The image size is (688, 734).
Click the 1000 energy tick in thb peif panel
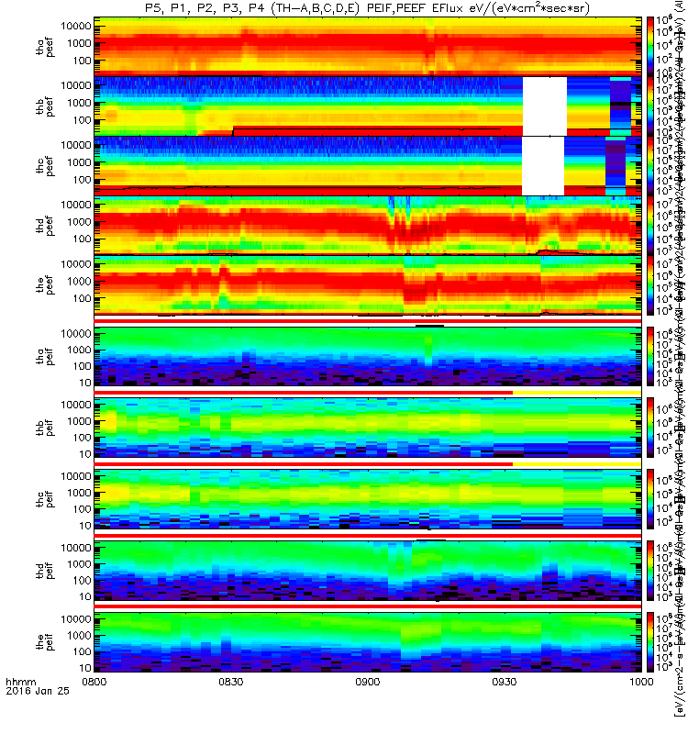point(79,421)
